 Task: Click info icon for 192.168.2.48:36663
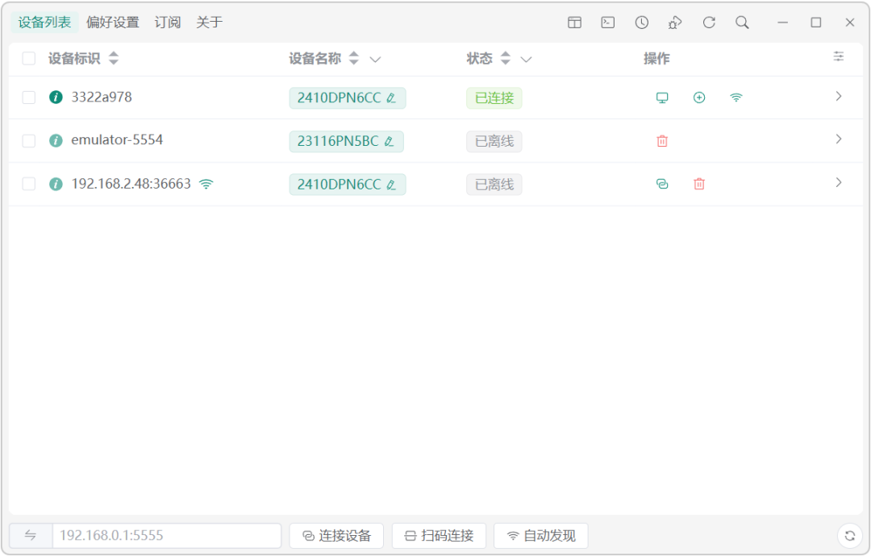coord(56,184)
